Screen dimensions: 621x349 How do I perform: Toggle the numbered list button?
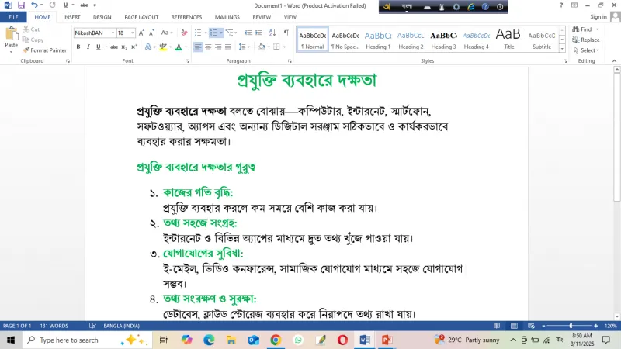pyautogui.click(x=213, y=33)
